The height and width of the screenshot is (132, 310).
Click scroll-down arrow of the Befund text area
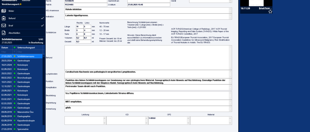230,68
